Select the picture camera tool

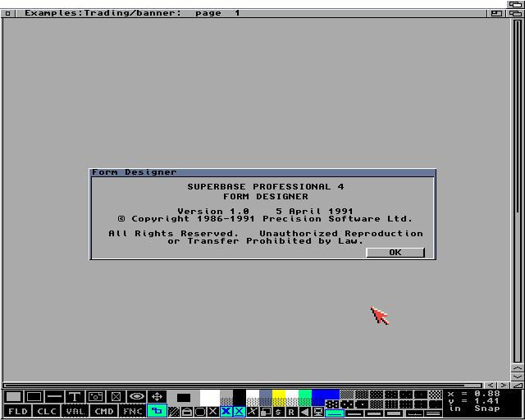(95, 397)
